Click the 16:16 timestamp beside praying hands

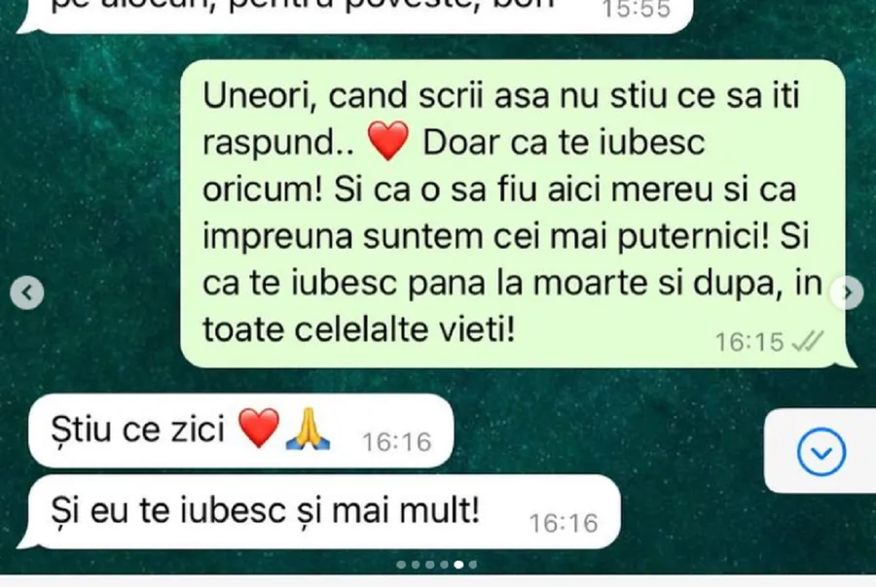(397, 442)
